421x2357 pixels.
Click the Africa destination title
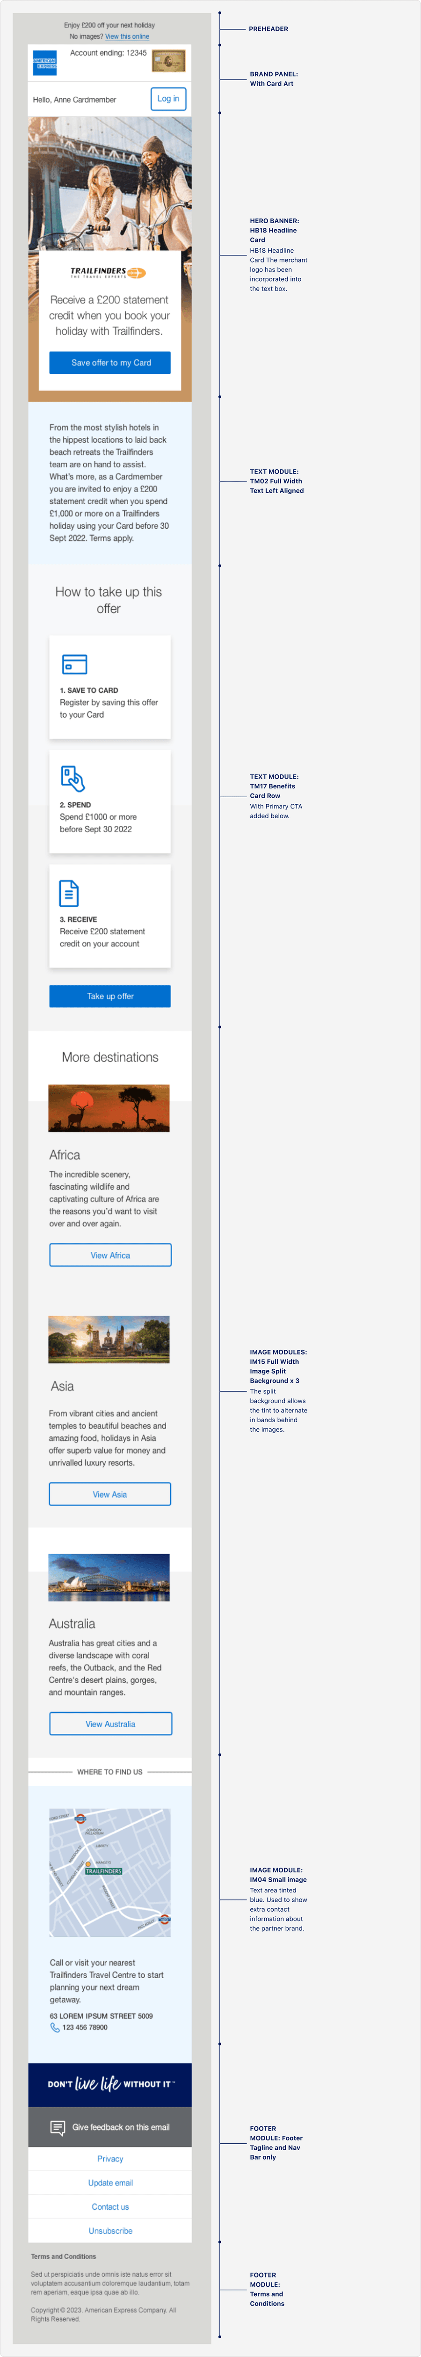point(64,1156)
